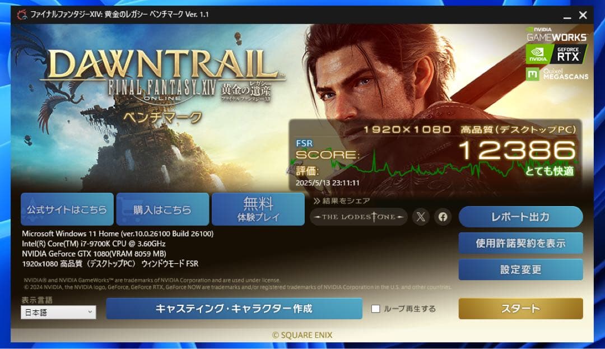
Task: Minimize the benchmark window
Action: pyautogui.click(x=567, y=16)
